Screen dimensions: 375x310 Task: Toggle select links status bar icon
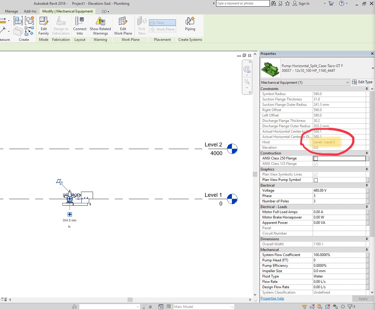(304, 306)
